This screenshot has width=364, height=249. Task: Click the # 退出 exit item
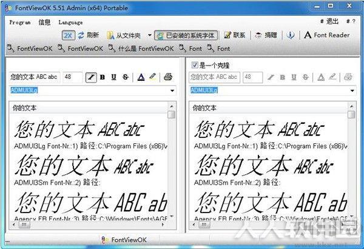click(329, 21)
